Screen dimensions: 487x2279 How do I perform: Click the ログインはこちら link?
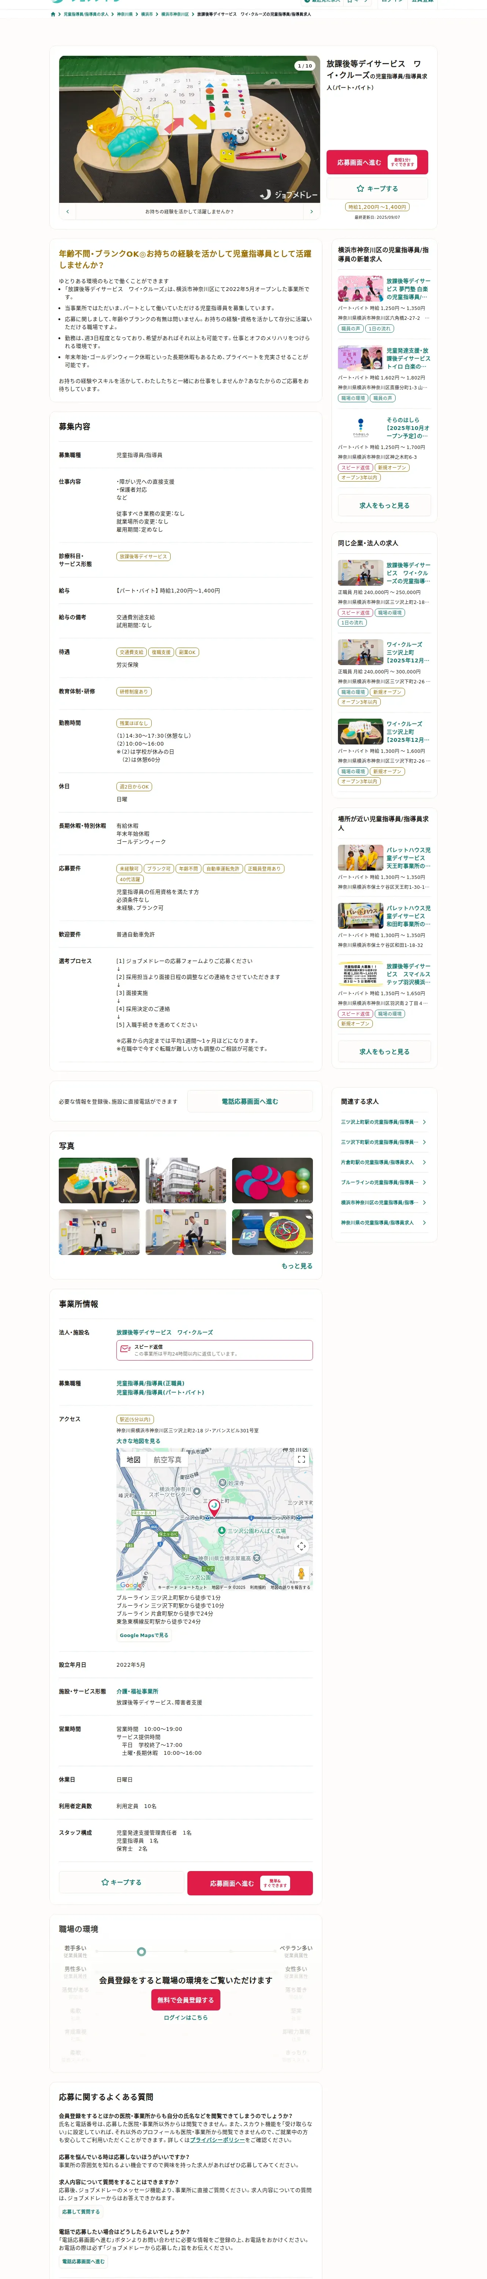tap(185, 2017)
